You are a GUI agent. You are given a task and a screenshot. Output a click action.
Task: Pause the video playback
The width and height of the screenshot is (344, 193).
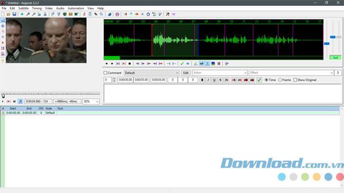[x=14, y=102]
